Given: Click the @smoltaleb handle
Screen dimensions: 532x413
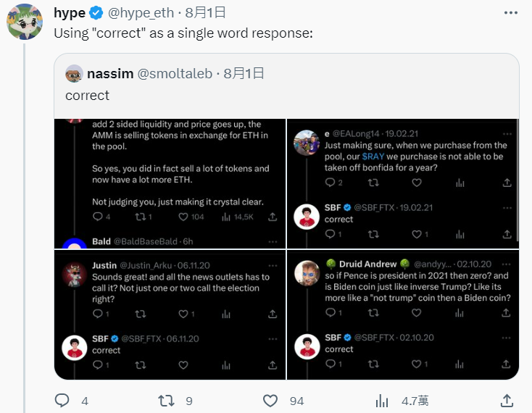Looking at the screenshot, I should (x=175, y=74).
